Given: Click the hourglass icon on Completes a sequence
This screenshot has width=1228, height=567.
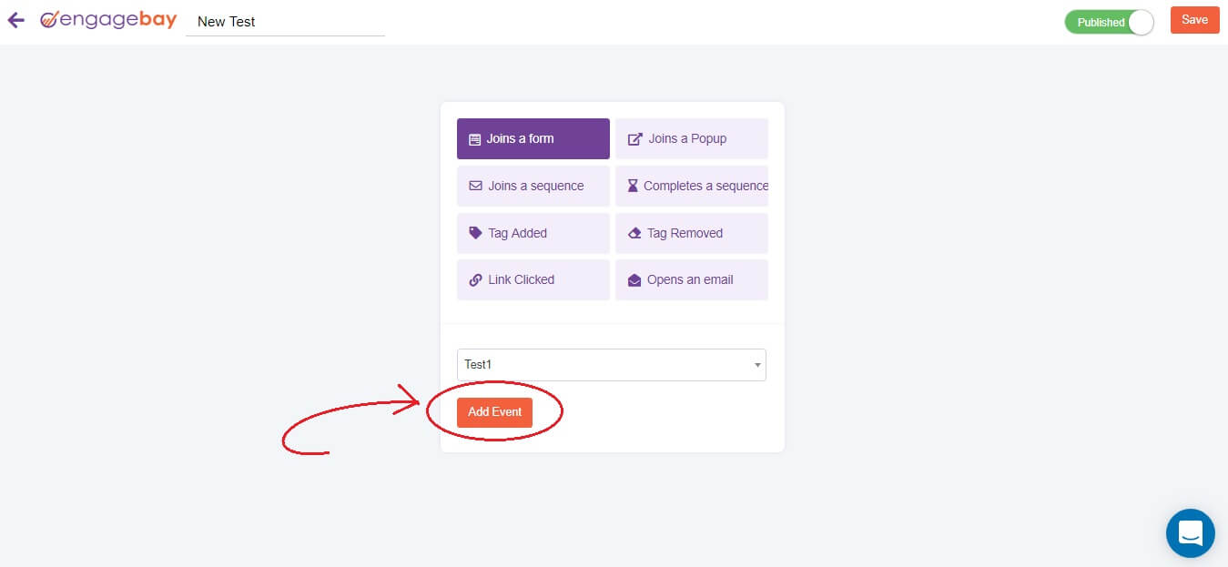Looking at the screenshot, I should point(634,185).
